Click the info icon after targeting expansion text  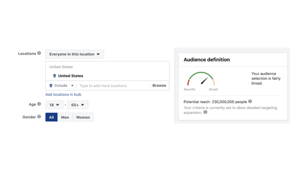[205, 112]
